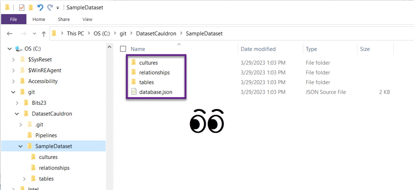Image resolution: width=414 pixels, height=190 pixels.
Task: Expand the $SysReset tree node
Action: click(13, 60)
